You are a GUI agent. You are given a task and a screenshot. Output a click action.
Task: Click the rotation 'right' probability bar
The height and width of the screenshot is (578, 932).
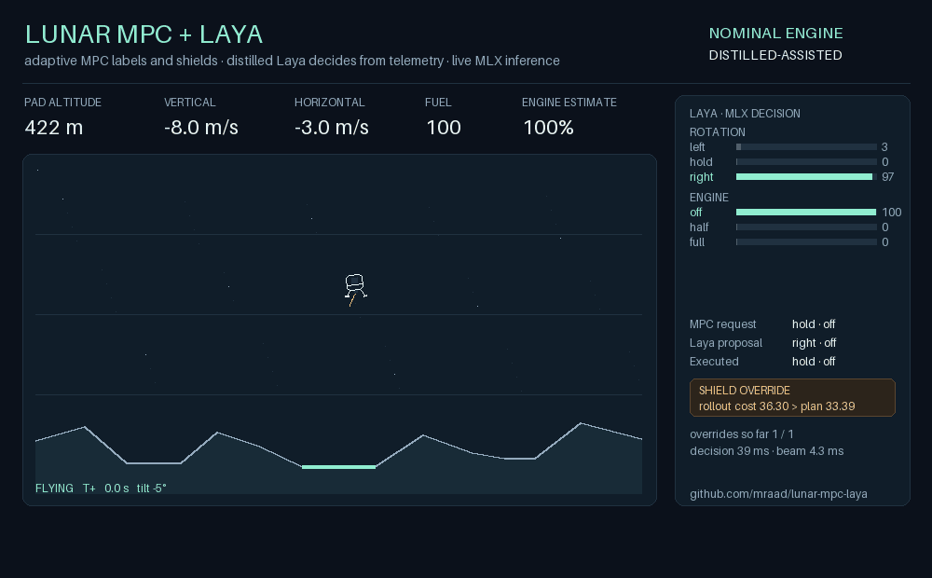(806, 176)
